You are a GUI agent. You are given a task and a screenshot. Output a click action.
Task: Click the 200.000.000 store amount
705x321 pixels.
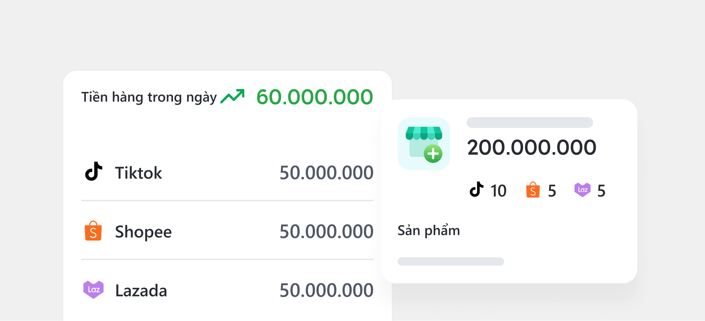pos(532,147)
